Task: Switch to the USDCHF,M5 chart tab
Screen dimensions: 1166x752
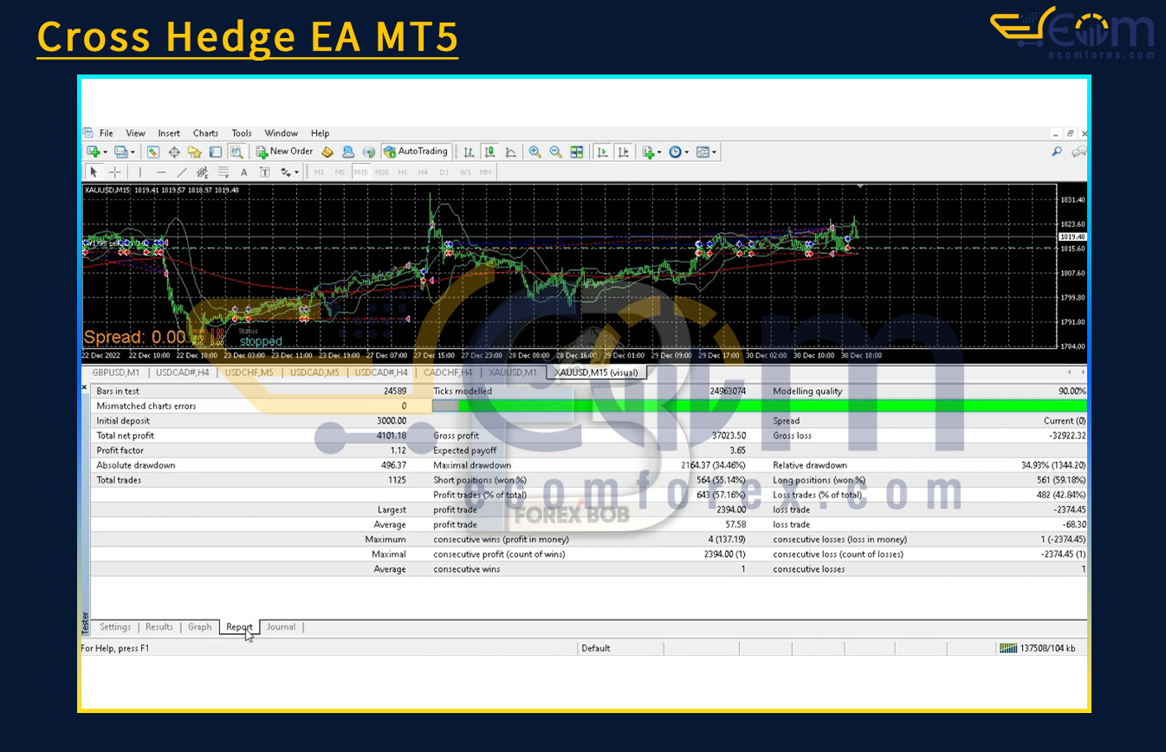Action: (x=249, y=373)
